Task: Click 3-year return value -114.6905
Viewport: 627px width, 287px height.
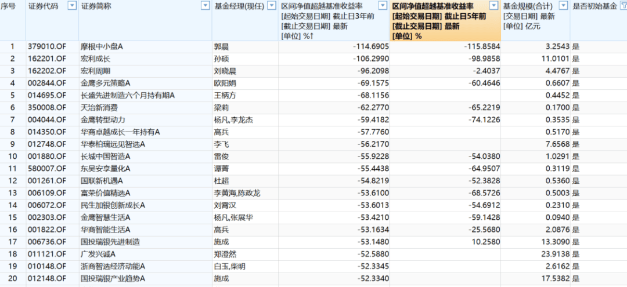Action: (x=370, y=47)
